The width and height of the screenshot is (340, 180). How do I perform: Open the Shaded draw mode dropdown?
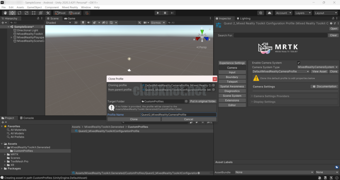tap(58, 23)
